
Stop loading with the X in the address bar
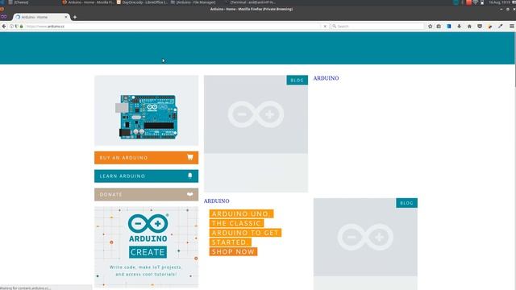pos(325,27)
